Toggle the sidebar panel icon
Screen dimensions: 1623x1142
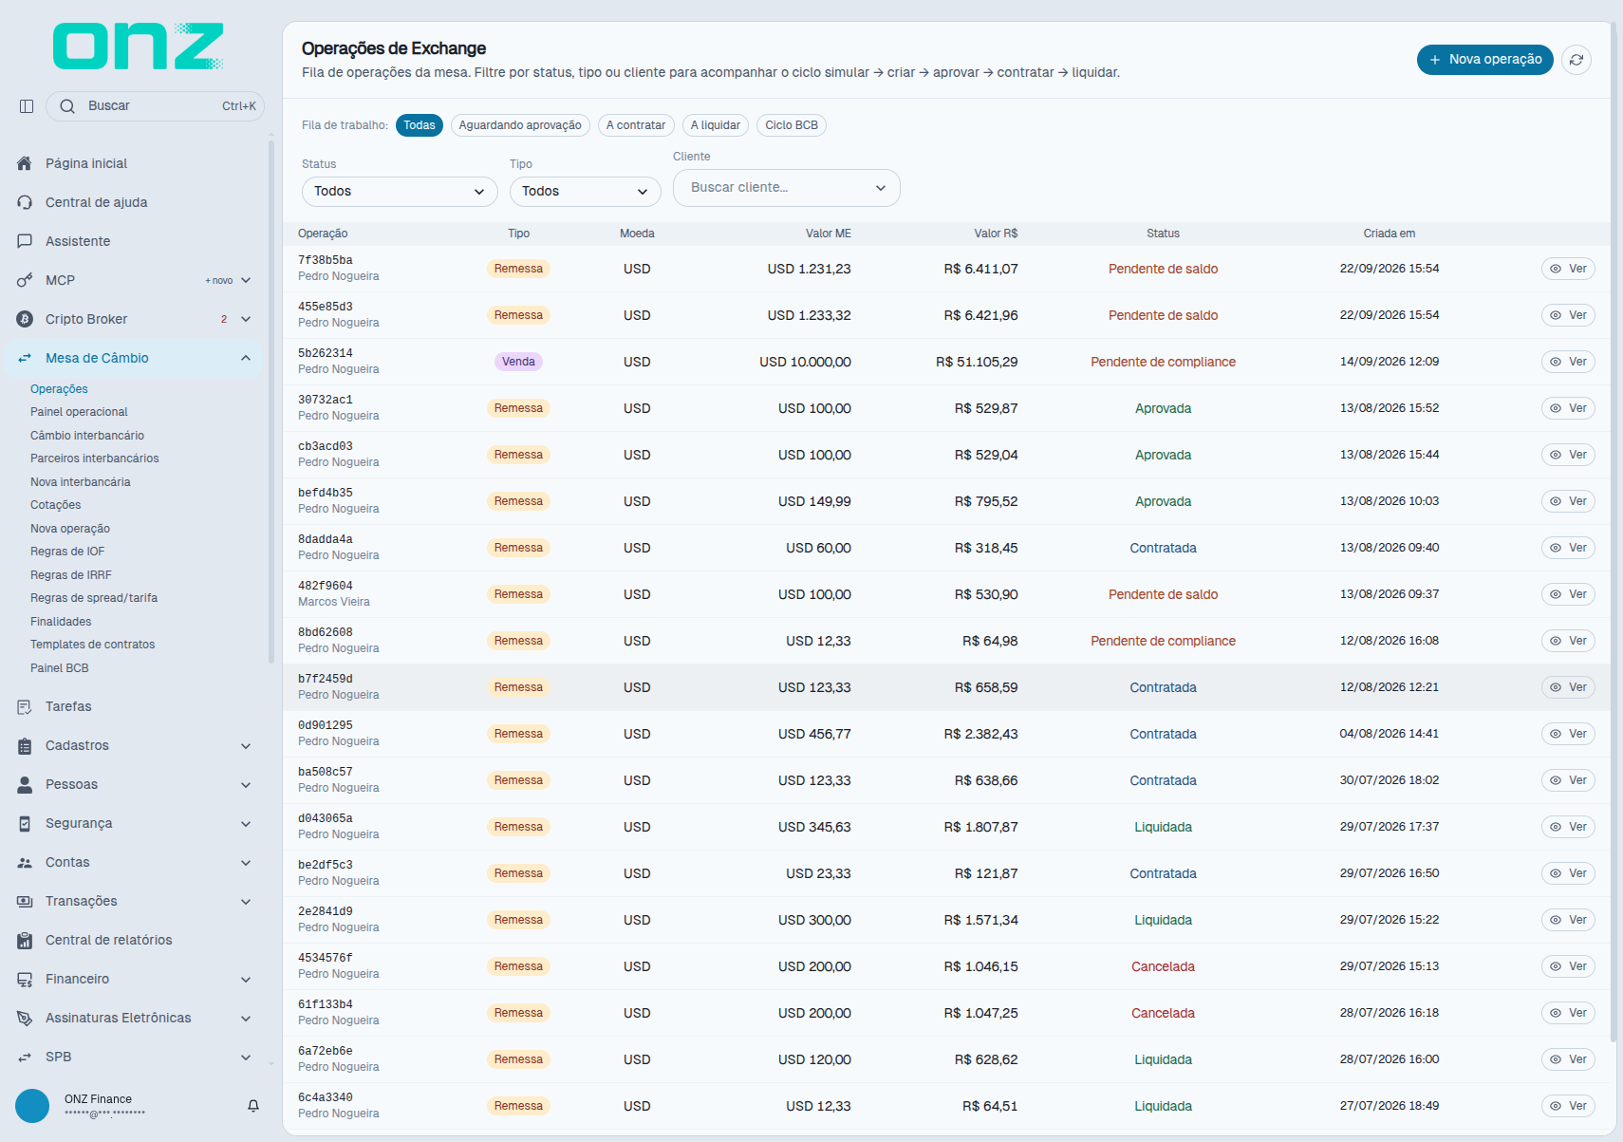(27, 106)
